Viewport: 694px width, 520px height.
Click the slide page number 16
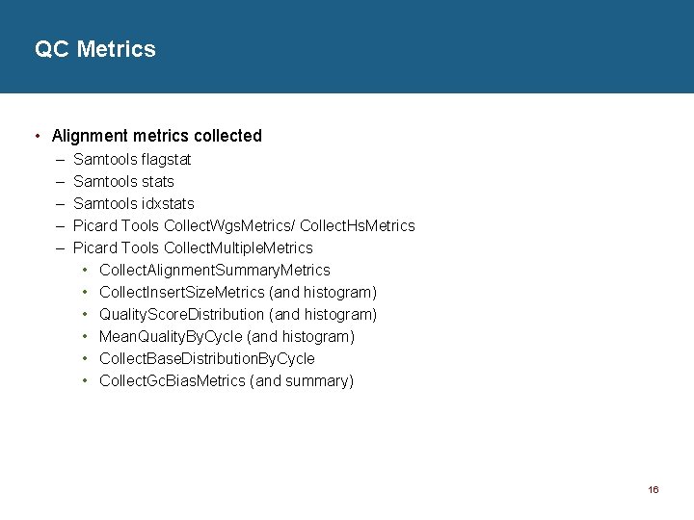654,489
